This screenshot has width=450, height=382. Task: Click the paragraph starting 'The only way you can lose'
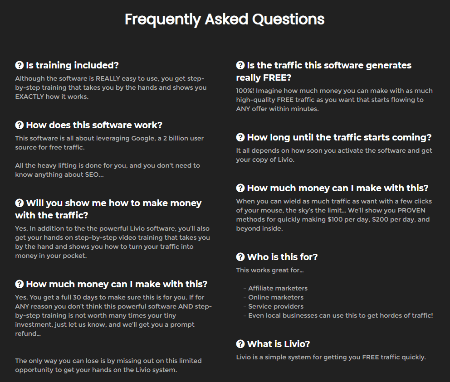(x=108, y=365)
